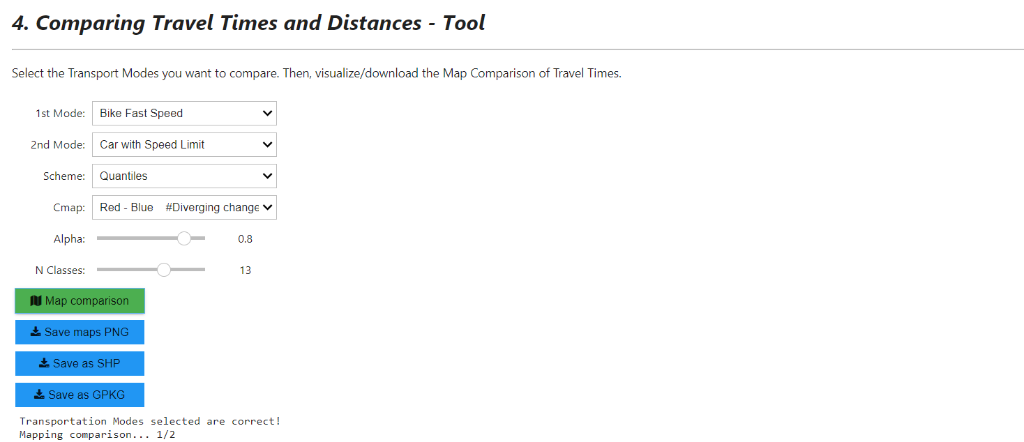Click download icon on Save as GPKG
1024x442 pixels.
click(x=39, y=395)
